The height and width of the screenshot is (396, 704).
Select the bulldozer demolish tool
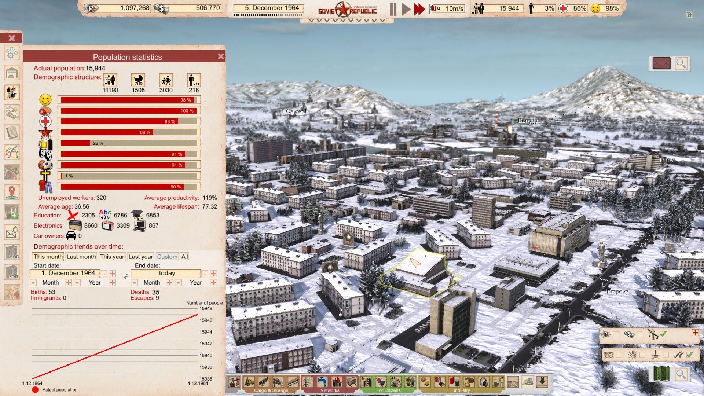click(x=528, y=382)
